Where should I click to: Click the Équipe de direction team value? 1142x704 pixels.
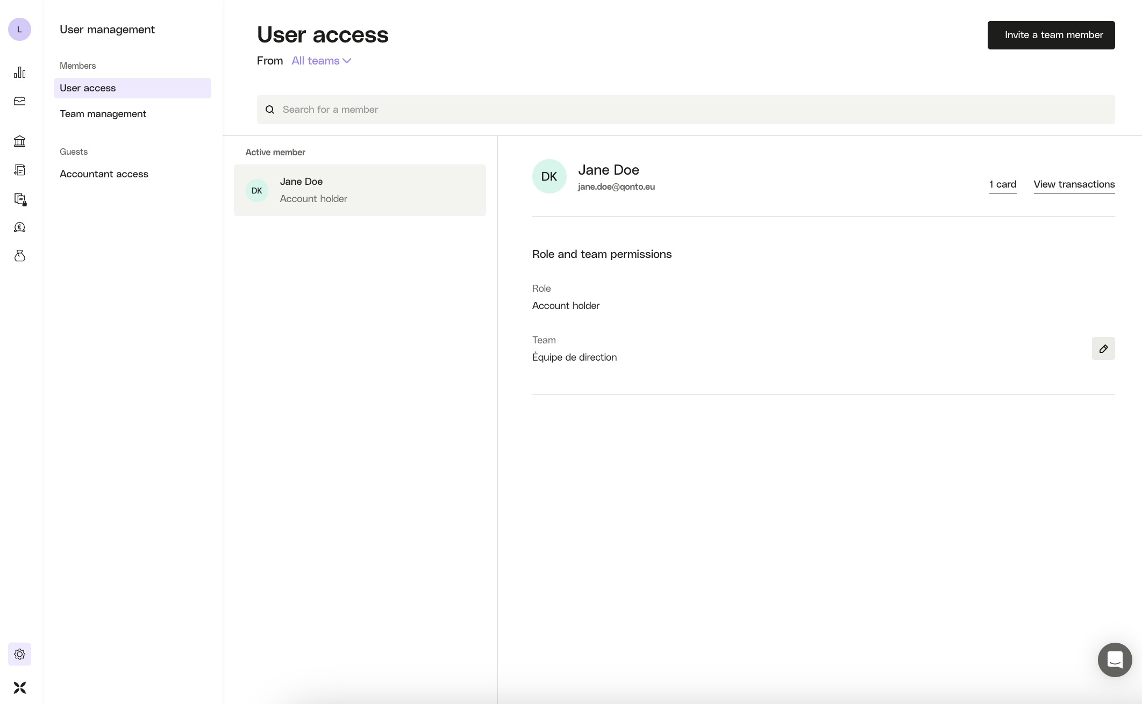(x=574, y=357)
